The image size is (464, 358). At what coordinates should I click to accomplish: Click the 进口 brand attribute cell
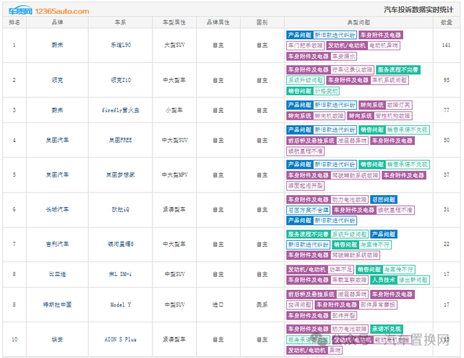218,304
